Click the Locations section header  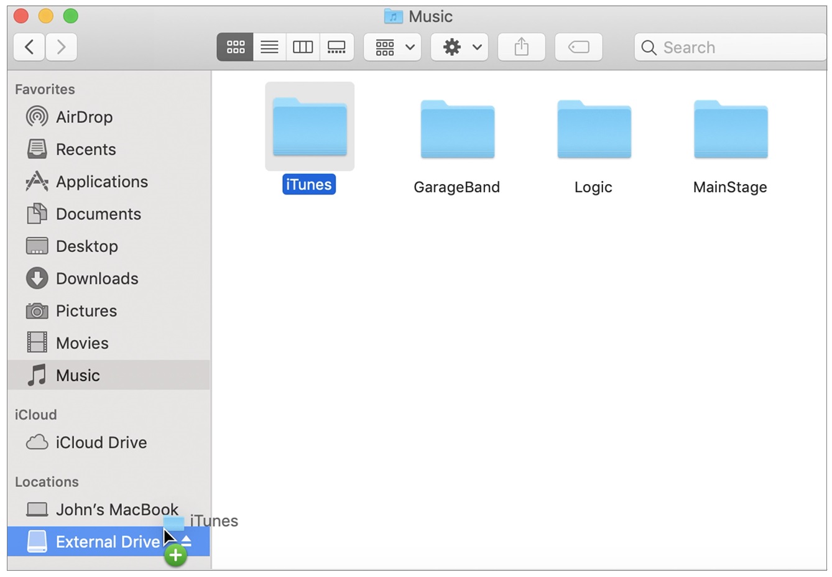47,482
